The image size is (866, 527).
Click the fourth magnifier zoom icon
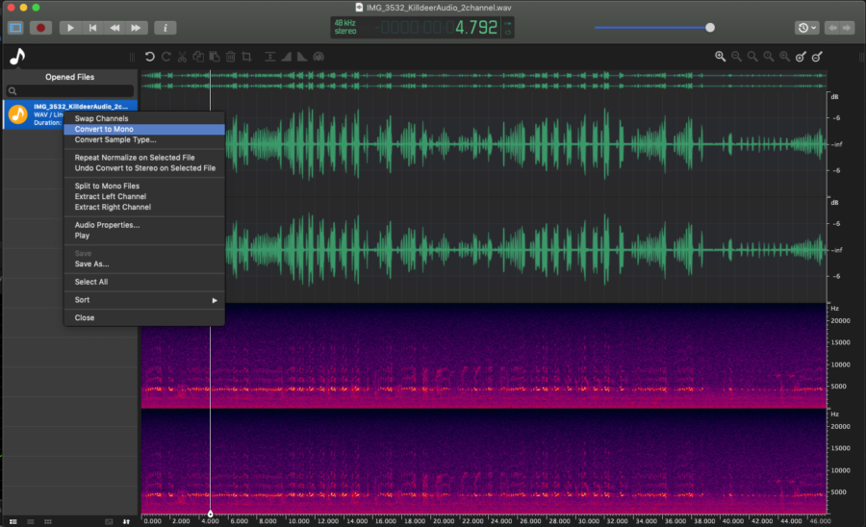[768, 57]
